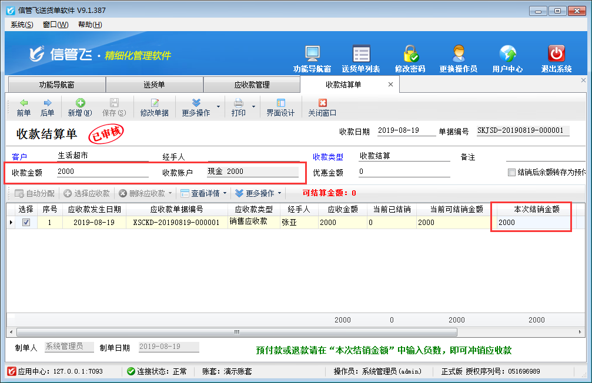
Task: Open the 功能导航窗 monitor icon
Action: tap(312, 55)
